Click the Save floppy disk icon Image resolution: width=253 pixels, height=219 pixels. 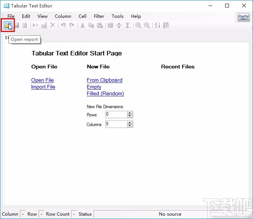(x=17, y=25)
